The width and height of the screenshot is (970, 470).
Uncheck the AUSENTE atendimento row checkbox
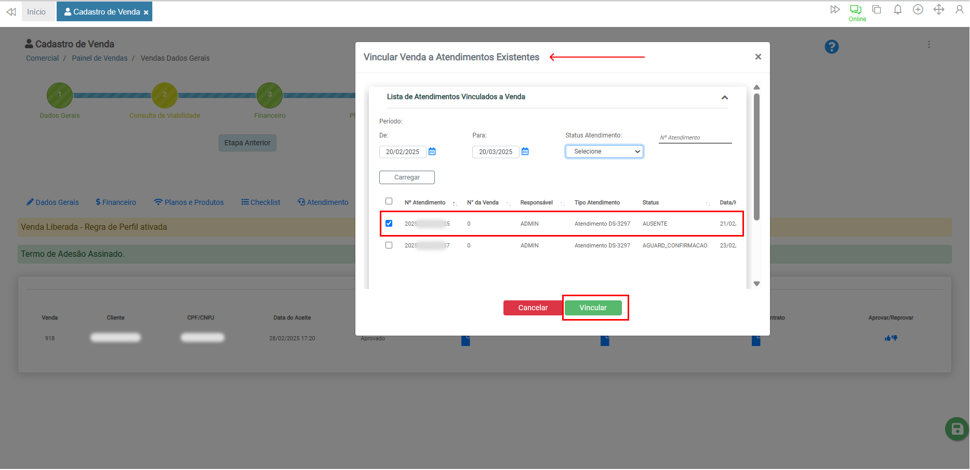pyautogui.click(x=389, y=224)
